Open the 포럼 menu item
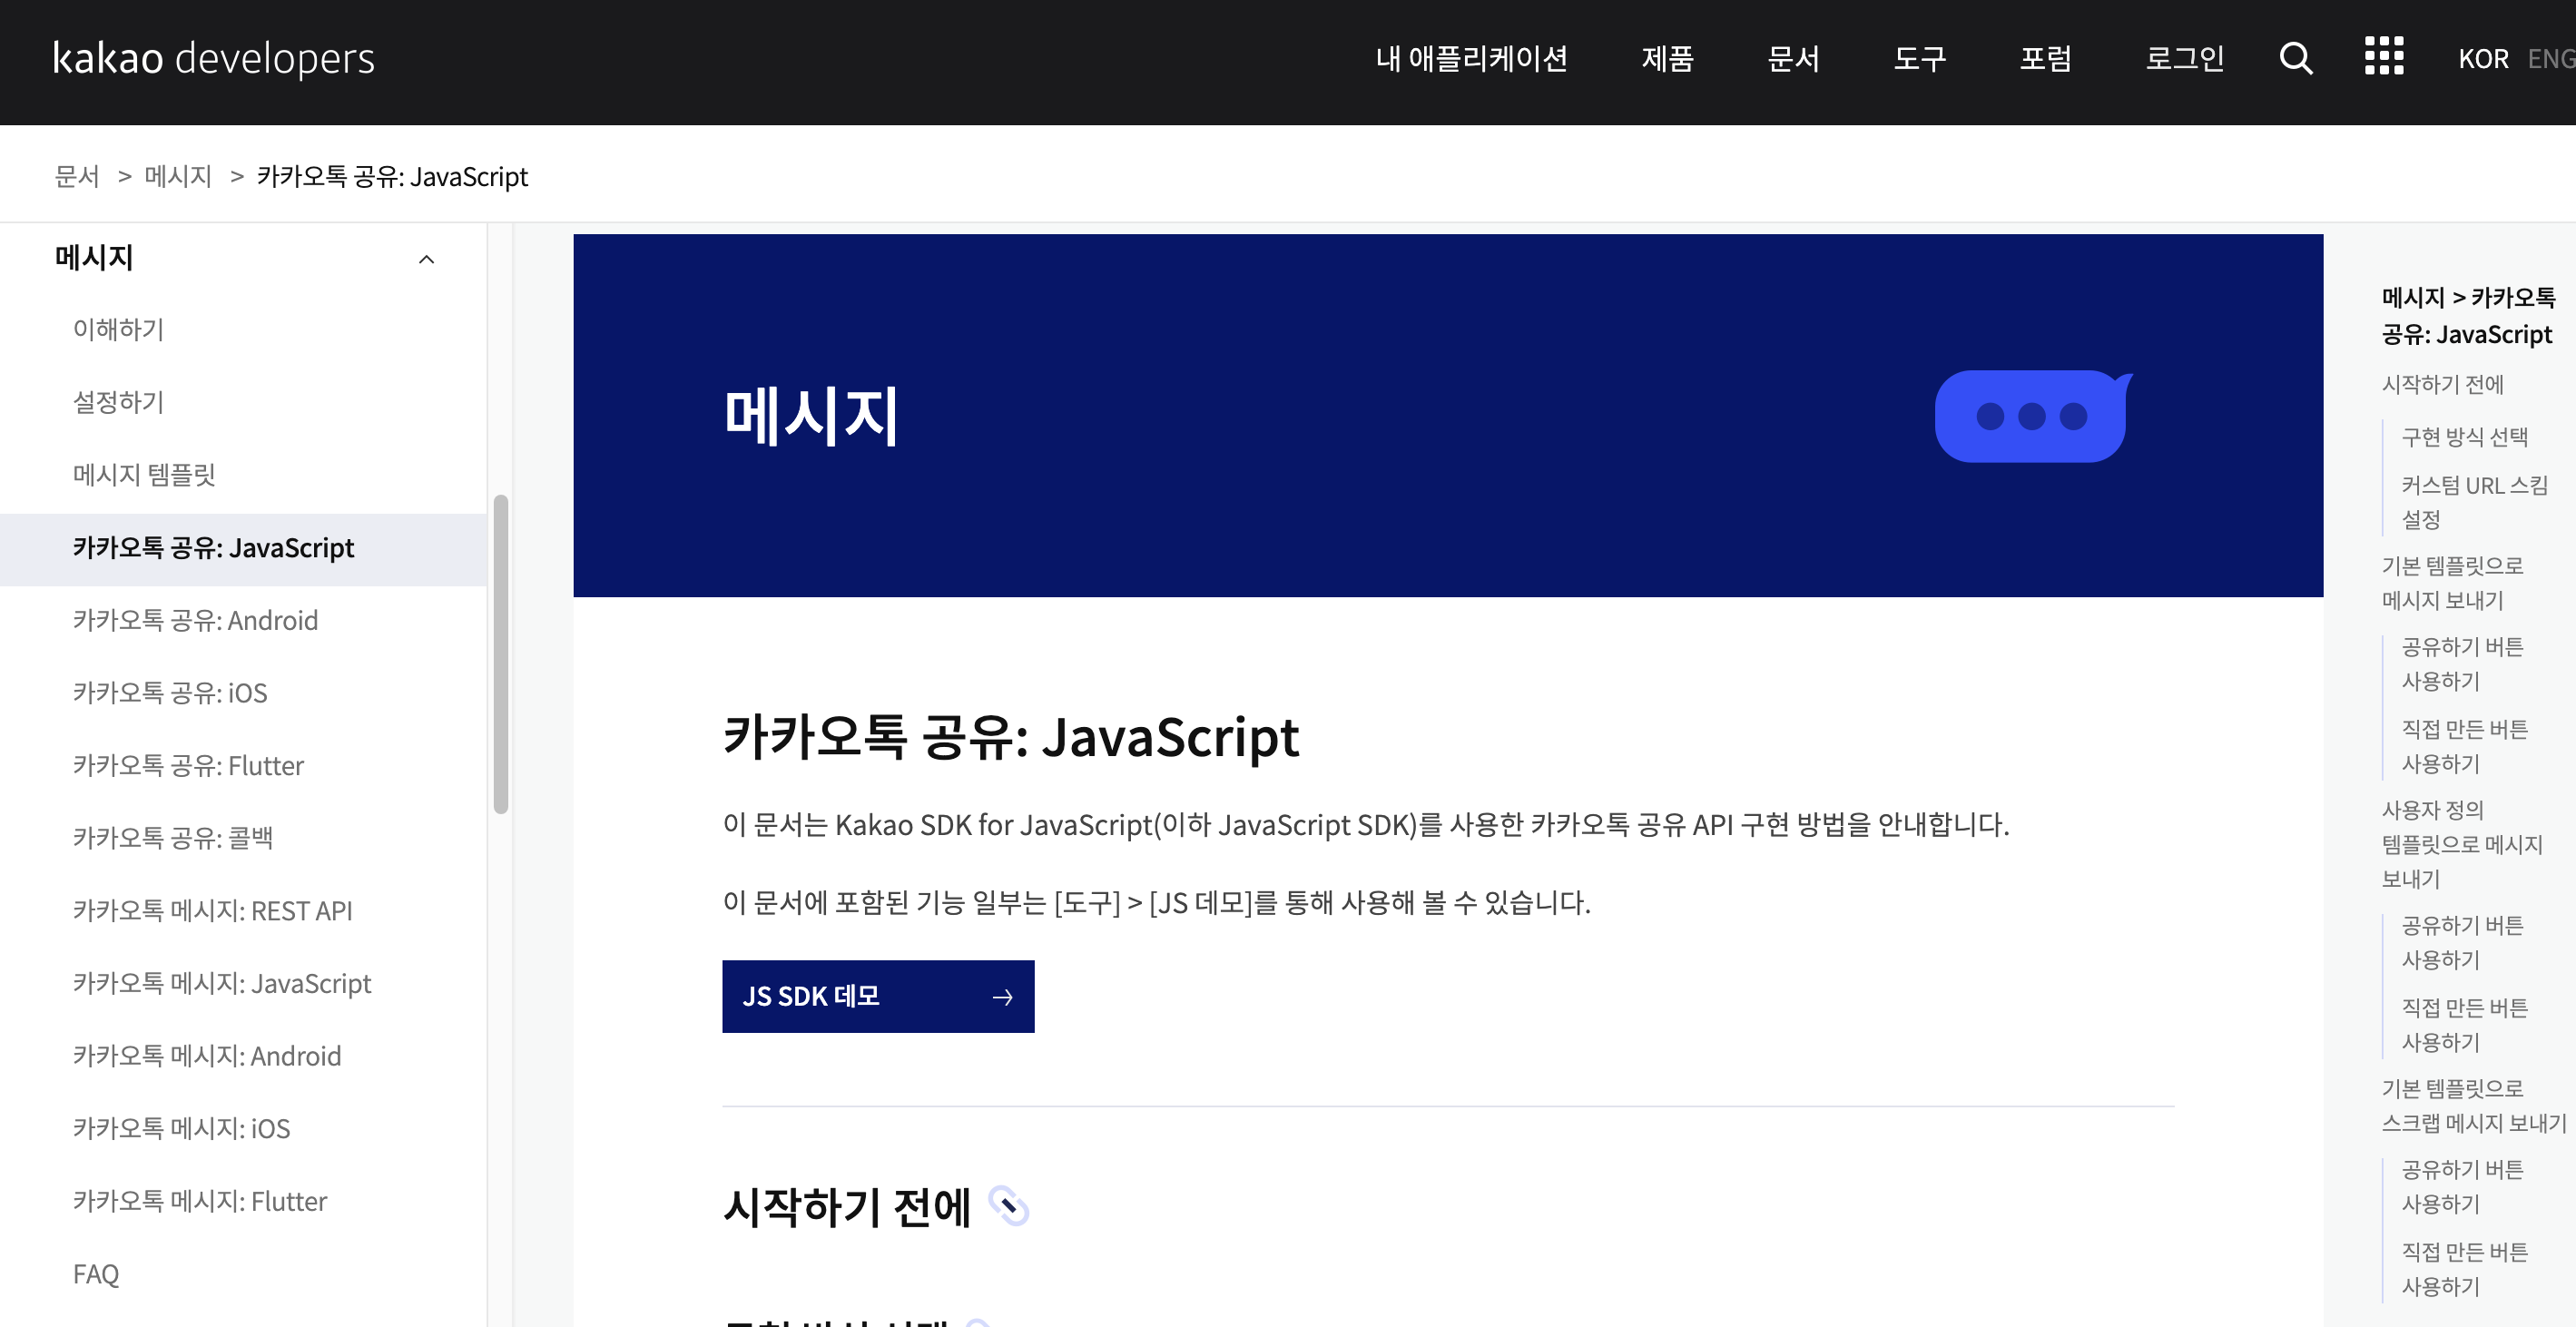Screen dimensions: 2576x1327 click(2046, 59)
